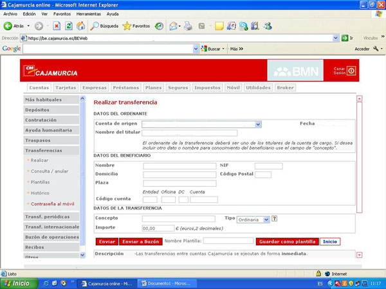
Task: Open Plantillas link in sidebar
Action: click(x=40, y=182)
